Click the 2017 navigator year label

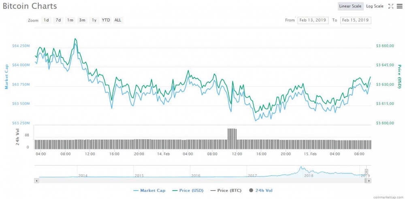252,176
